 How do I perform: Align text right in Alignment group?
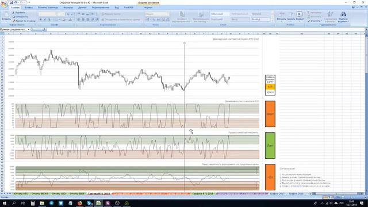pos(87,20)
